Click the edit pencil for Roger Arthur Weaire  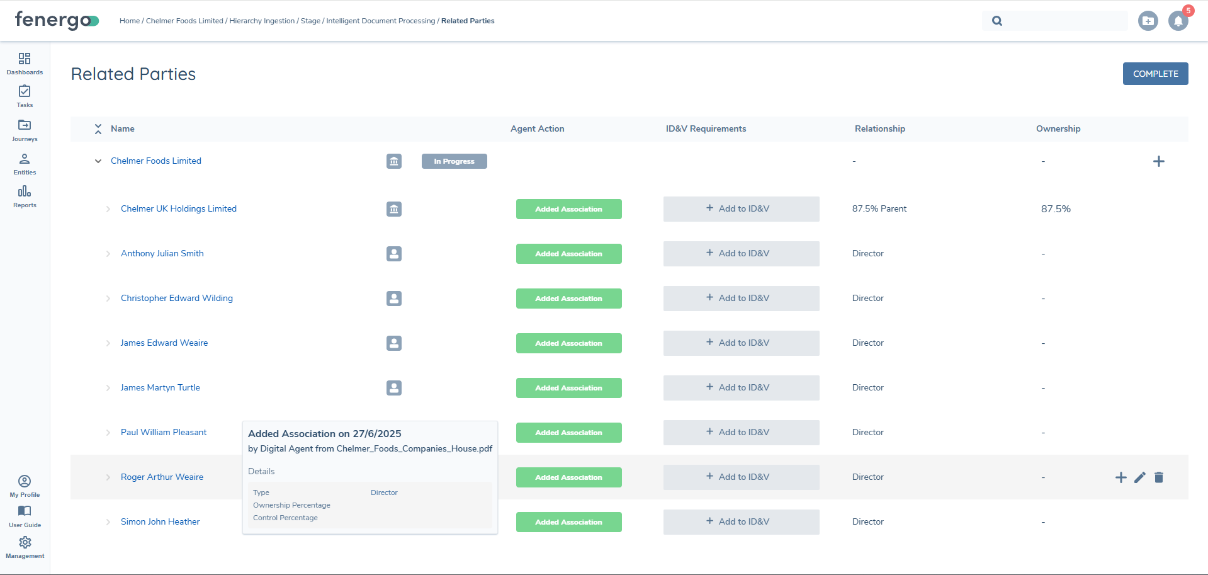pyautogui.click(x=1139, y=477)
